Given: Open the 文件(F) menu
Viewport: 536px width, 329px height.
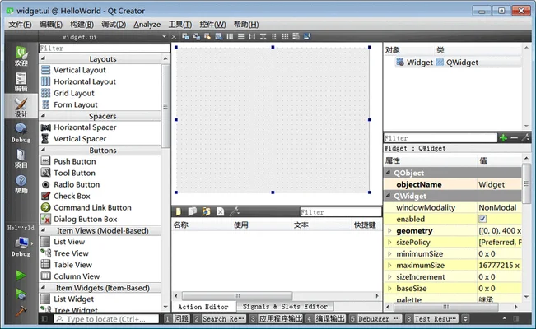Looking at the screenshot, I should pos(20,24).
